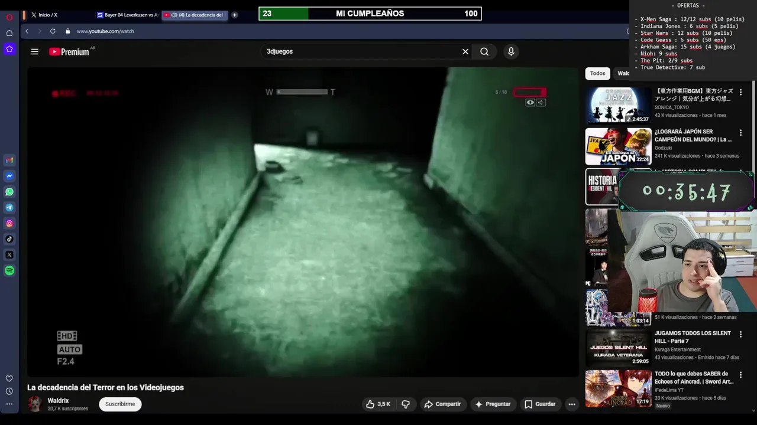This screenshot has height=425, width=757.
Task: Open options for the Touhou jazz video
Action: point(740,93)
